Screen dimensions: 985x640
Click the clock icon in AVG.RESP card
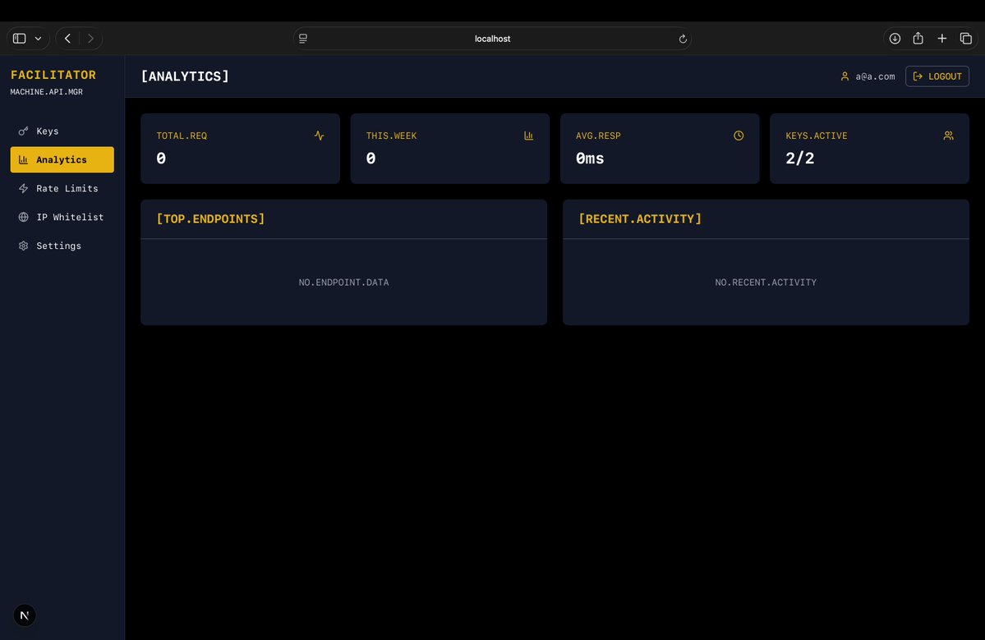tap(739, 136)
